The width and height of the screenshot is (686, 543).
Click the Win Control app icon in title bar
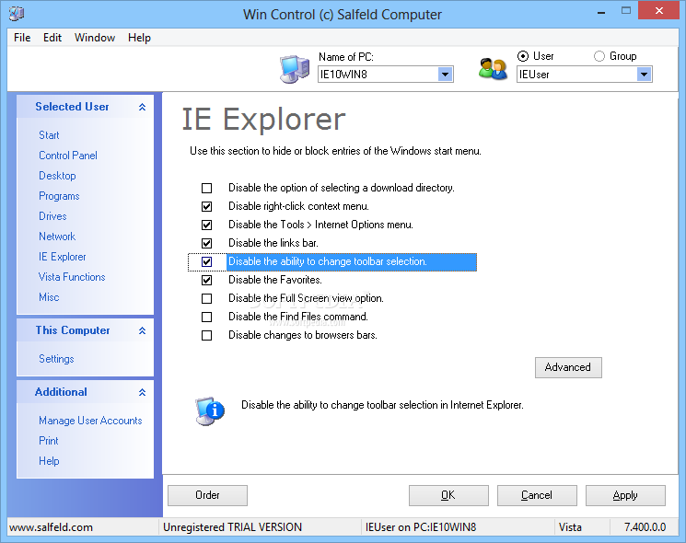tap(17, 13)
